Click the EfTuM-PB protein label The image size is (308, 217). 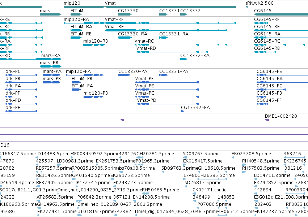click(82, 79)
